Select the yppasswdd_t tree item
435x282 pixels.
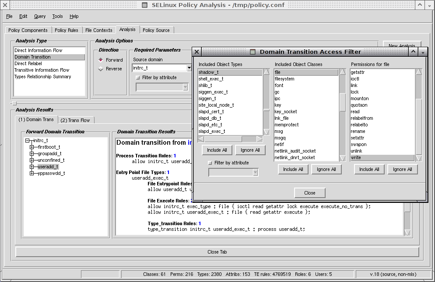tap(51, 173)
